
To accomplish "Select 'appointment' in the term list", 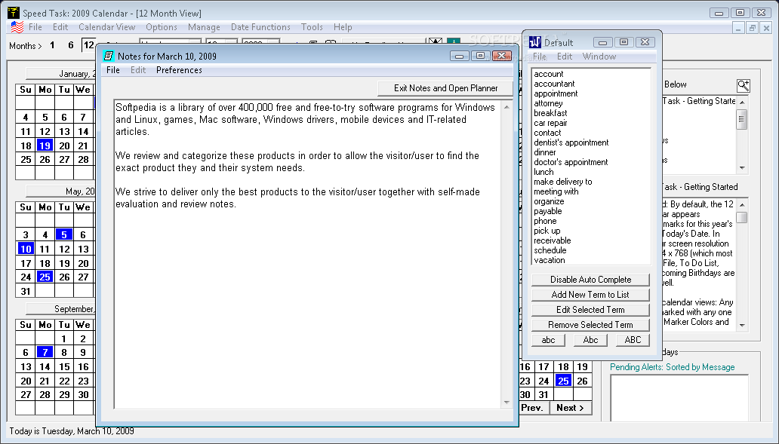I will point(556,93).
